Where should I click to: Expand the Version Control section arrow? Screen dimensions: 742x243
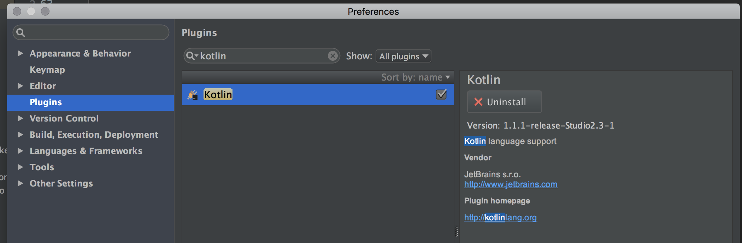pos(20,118)
